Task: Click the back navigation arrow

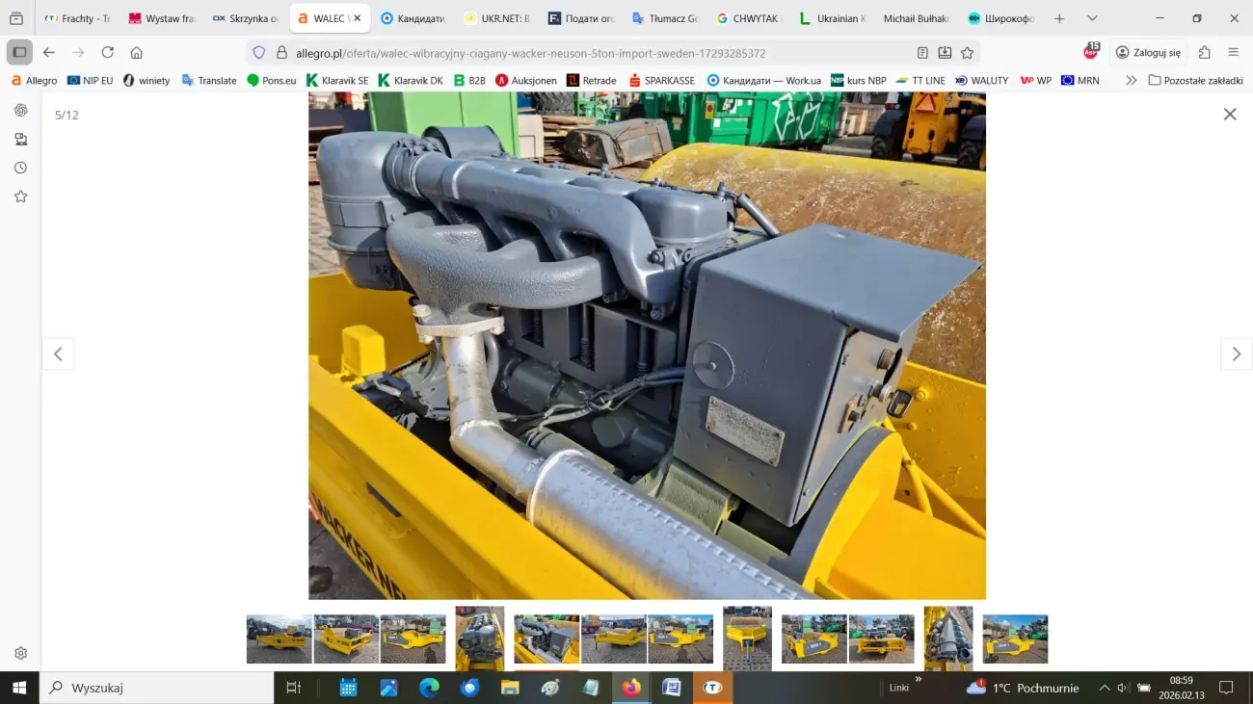Action: pyautogui.click(x=47, y=53)
